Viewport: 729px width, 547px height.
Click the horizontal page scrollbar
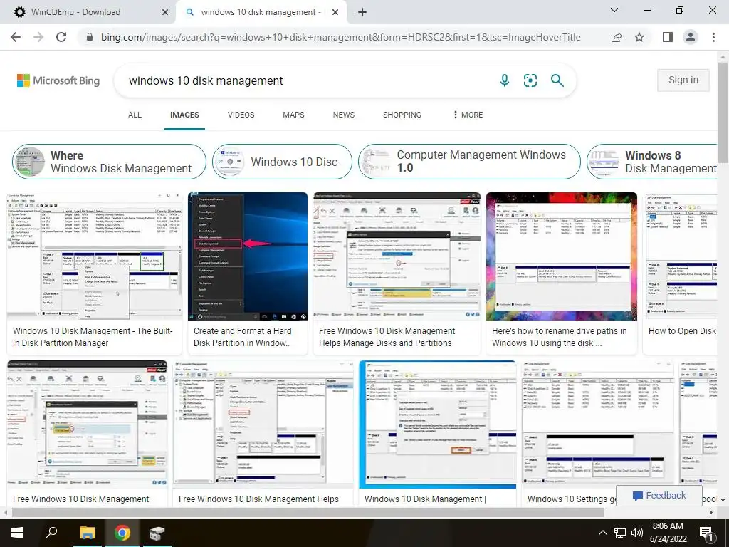(308, 512)
